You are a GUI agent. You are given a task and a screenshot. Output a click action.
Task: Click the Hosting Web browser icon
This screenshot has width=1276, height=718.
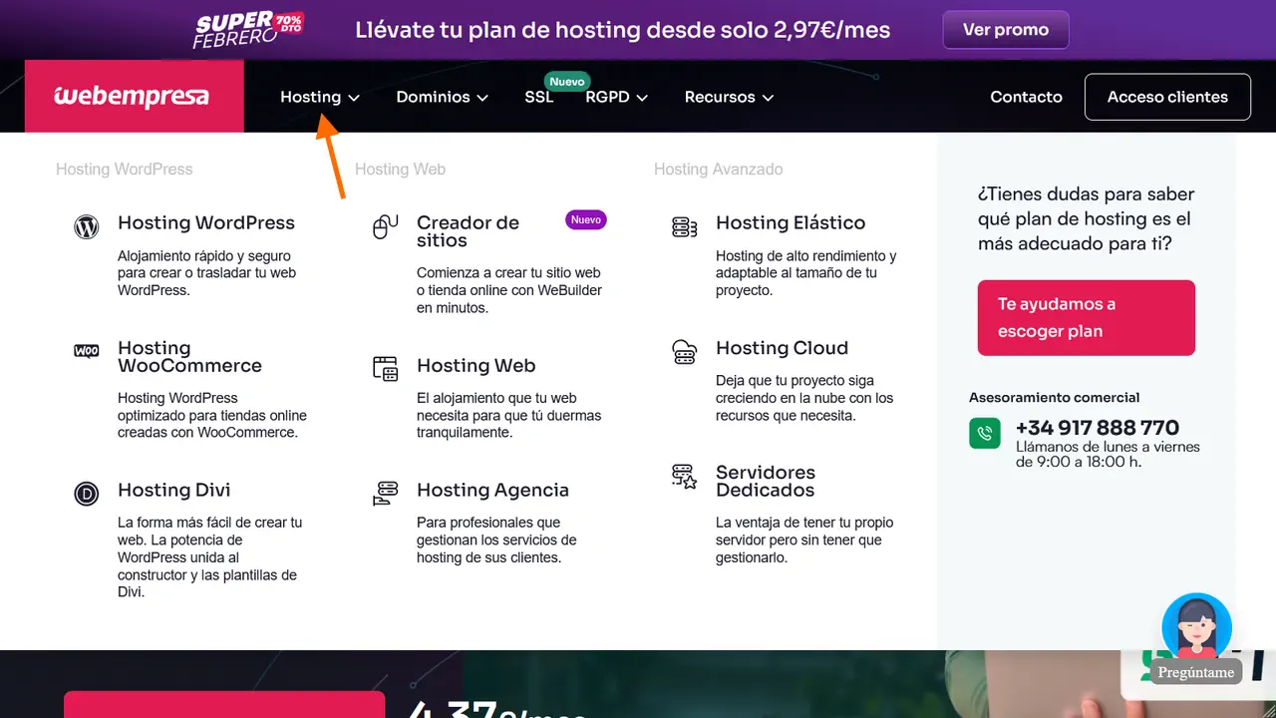tap(385, 368)
